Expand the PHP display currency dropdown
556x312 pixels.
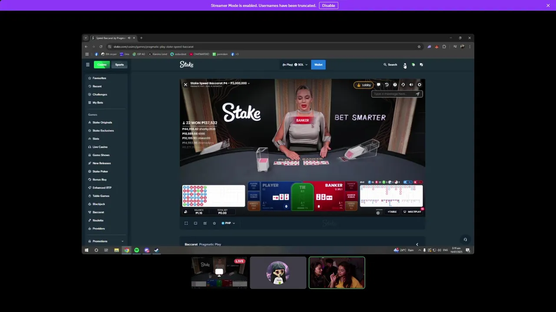[228, 223]
